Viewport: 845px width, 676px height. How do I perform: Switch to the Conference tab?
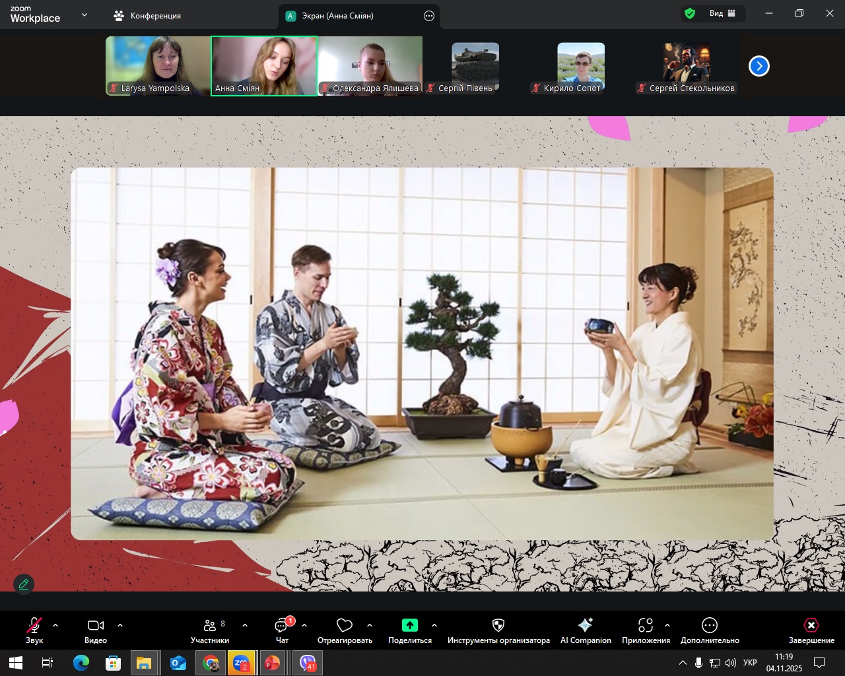(x=148, y=16)
